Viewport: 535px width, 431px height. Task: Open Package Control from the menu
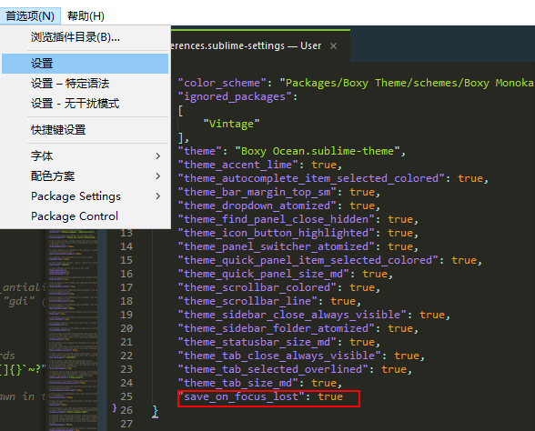(85, 216)
